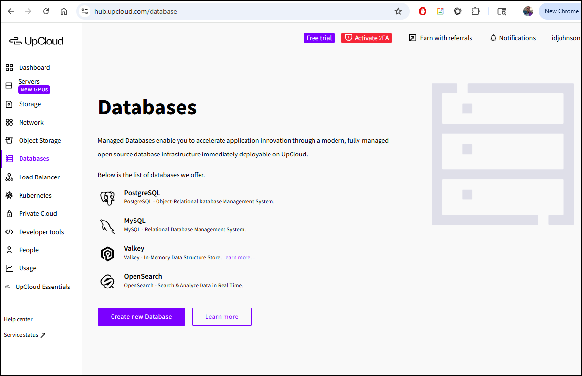Go to Servers in the sidebar

point(29,81)
